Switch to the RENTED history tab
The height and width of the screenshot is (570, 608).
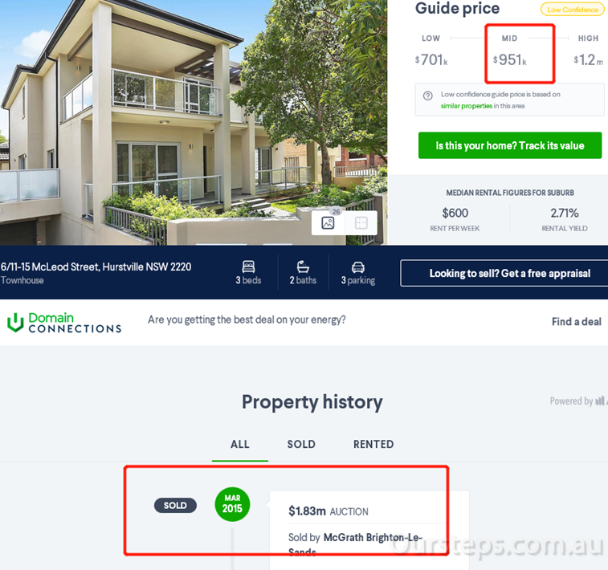tap(373, 444)
